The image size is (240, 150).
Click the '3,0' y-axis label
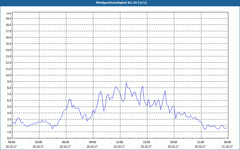[9, 119]
